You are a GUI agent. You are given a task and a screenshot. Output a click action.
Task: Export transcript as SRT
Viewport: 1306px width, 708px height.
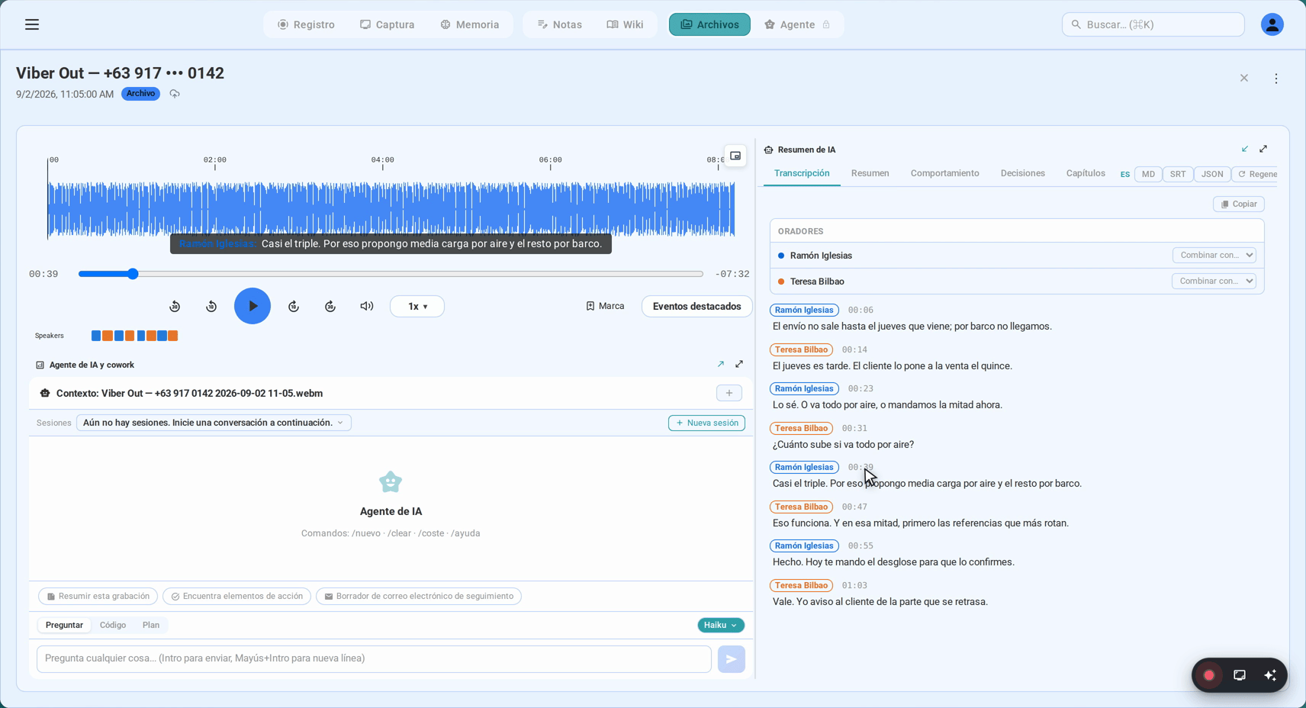1178,174
